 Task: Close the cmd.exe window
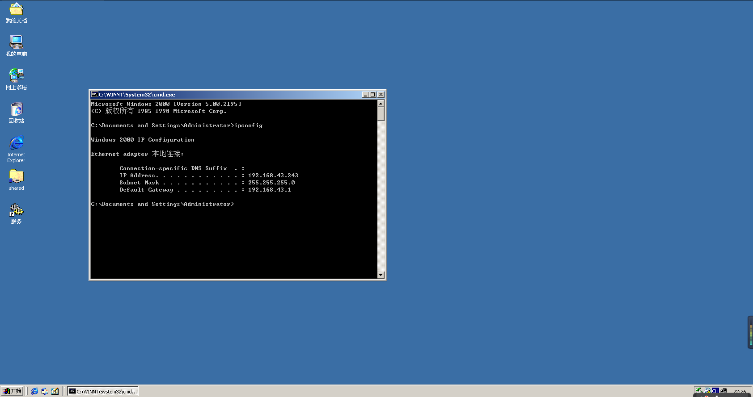tap(381, 95)
